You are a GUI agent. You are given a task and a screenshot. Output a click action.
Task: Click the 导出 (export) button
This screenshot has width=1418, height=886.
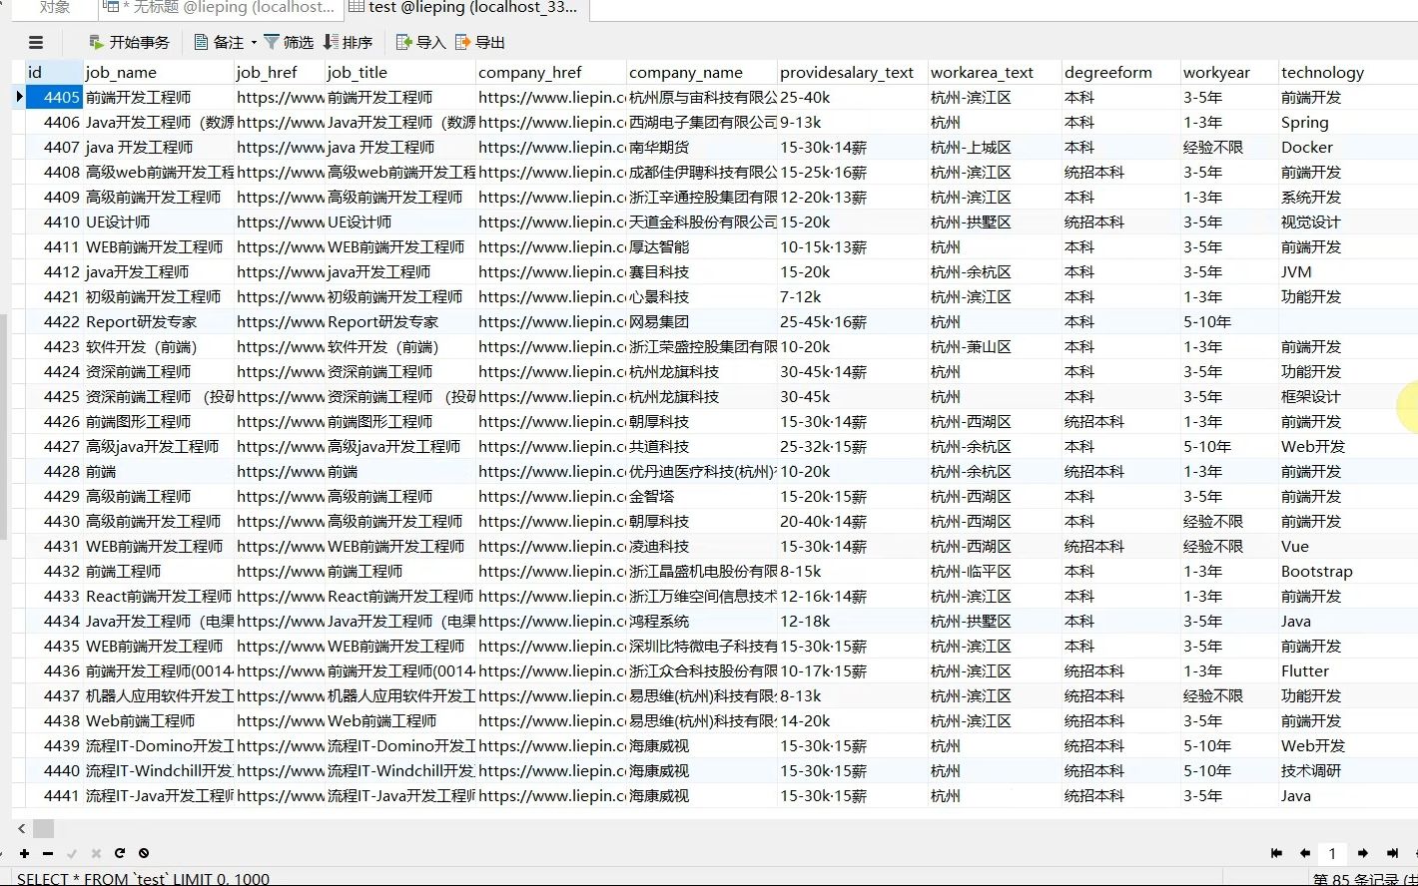pos(480,42)
